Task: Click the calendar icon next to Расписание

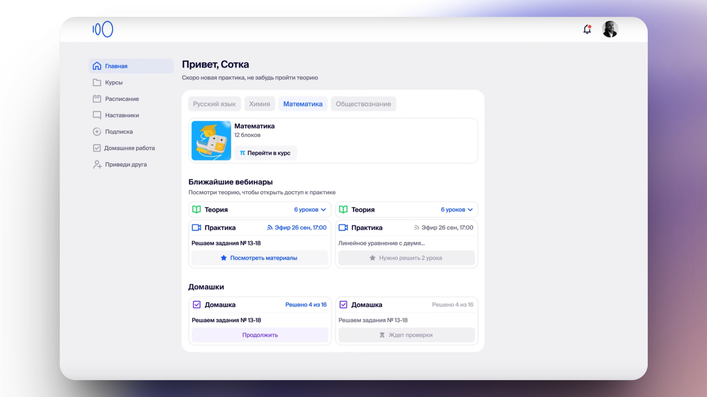Action: (97, 99)
